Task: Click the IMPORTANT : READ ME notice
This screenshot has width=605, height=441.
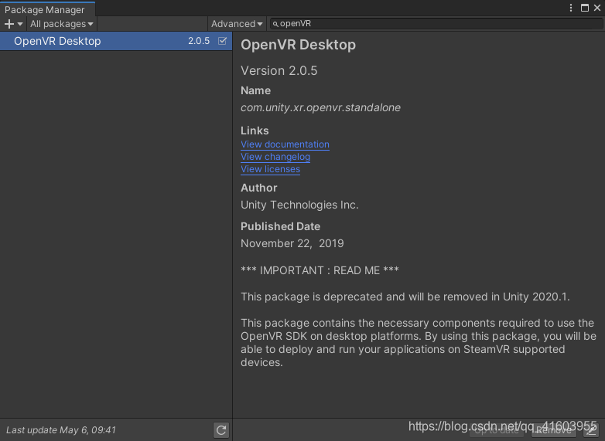Action: pyautogui.click(x=320, y=270)
